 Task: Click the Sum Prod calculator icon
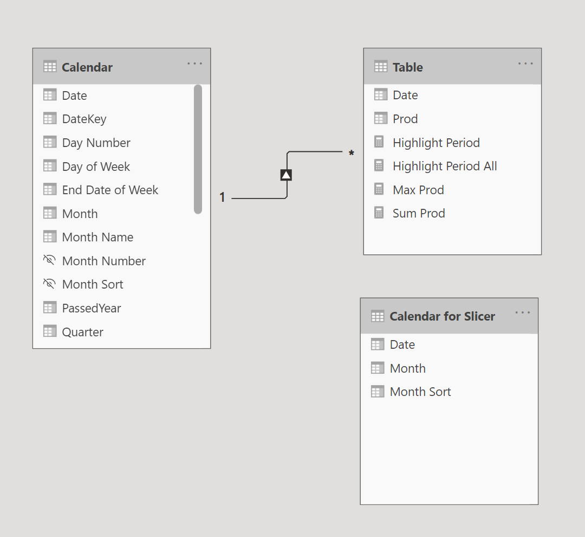point(379,213)
